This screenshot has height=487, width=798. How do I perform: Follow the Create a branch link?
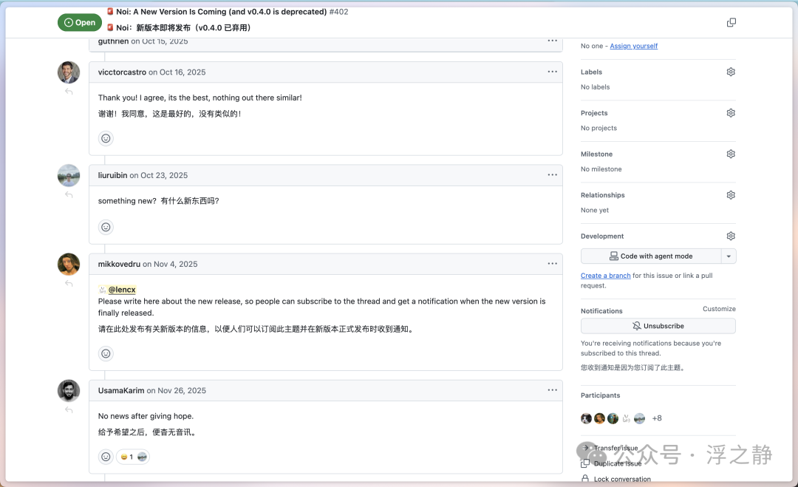pos(606,276)
